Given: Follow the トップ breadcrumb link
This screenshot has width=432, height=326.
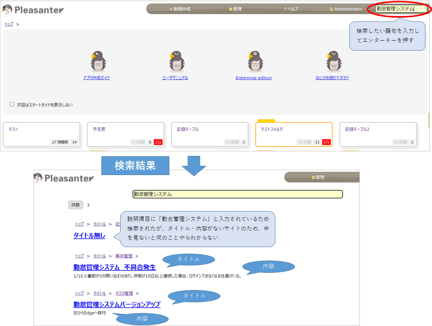Looking at the screenshot, I should (8, 23).
